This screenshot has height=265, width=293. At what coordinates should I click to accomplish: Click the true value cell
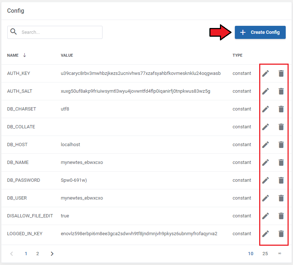tap(65, 216)
